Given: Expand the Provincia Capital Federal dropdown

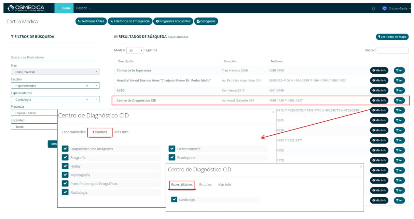Looking at the screenshot, I should pyautogui.click(x=36, y=113).
